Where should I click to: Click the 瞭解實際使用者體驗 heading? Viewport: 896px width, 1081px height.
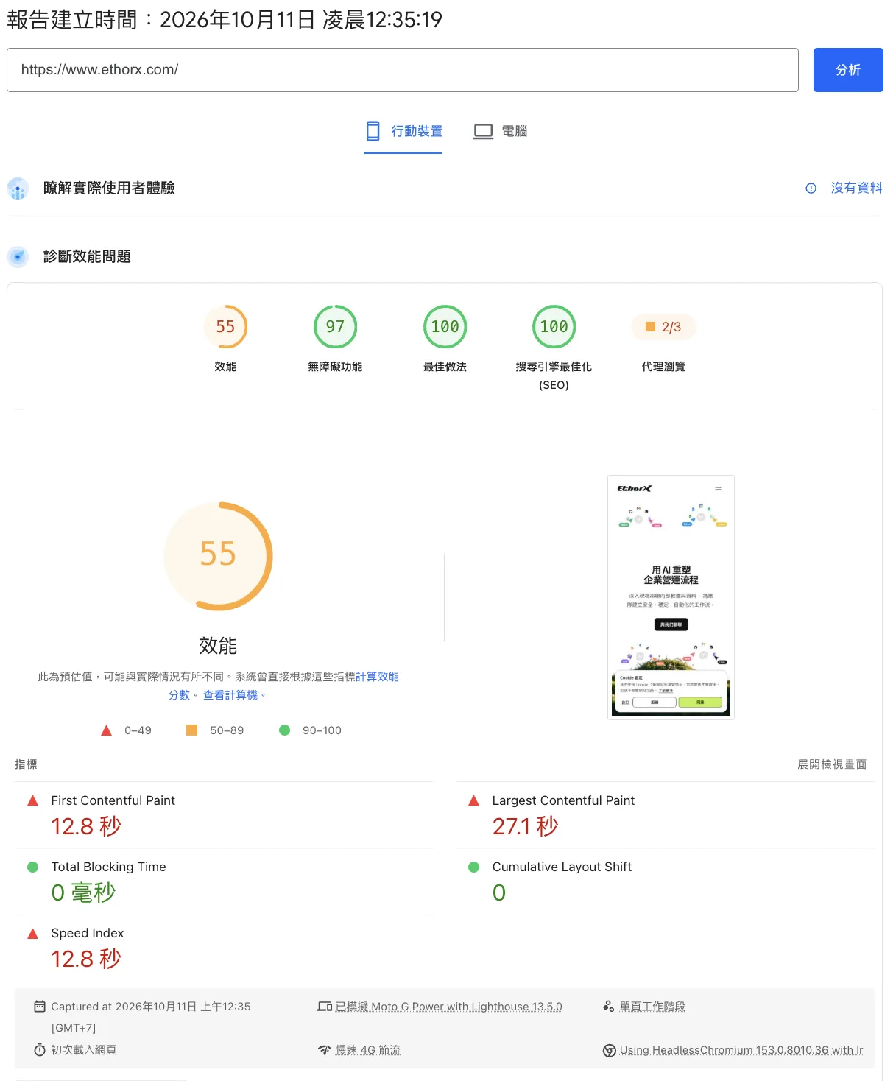pyautogui.click(x=109, y=188)
